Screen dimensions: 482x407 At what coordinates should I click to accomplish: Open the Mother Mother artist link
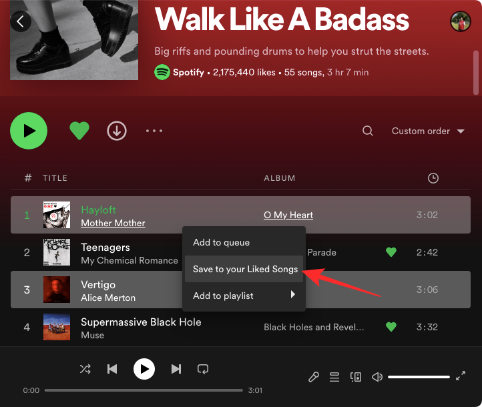113,223
